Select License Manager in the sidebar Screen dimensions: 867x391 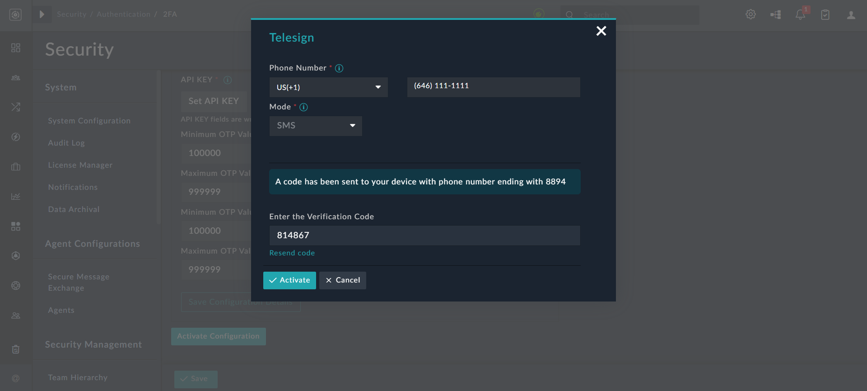click(80, 165)
